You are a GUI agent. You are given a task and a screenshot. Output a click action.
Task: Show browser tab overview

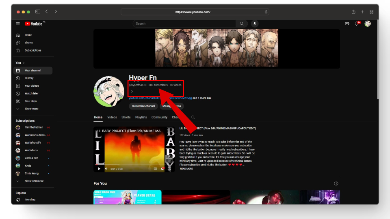click(371, 12)
